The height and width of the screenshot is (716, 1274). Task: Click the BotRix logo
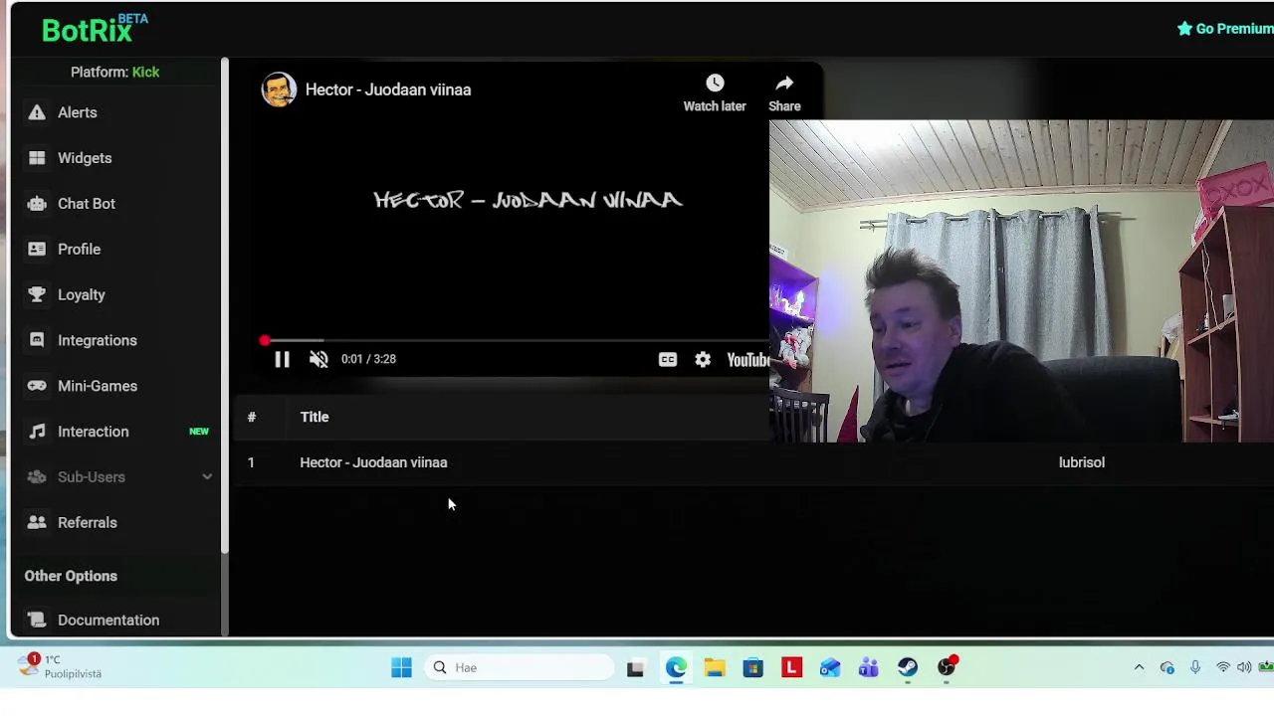[95, 29]
